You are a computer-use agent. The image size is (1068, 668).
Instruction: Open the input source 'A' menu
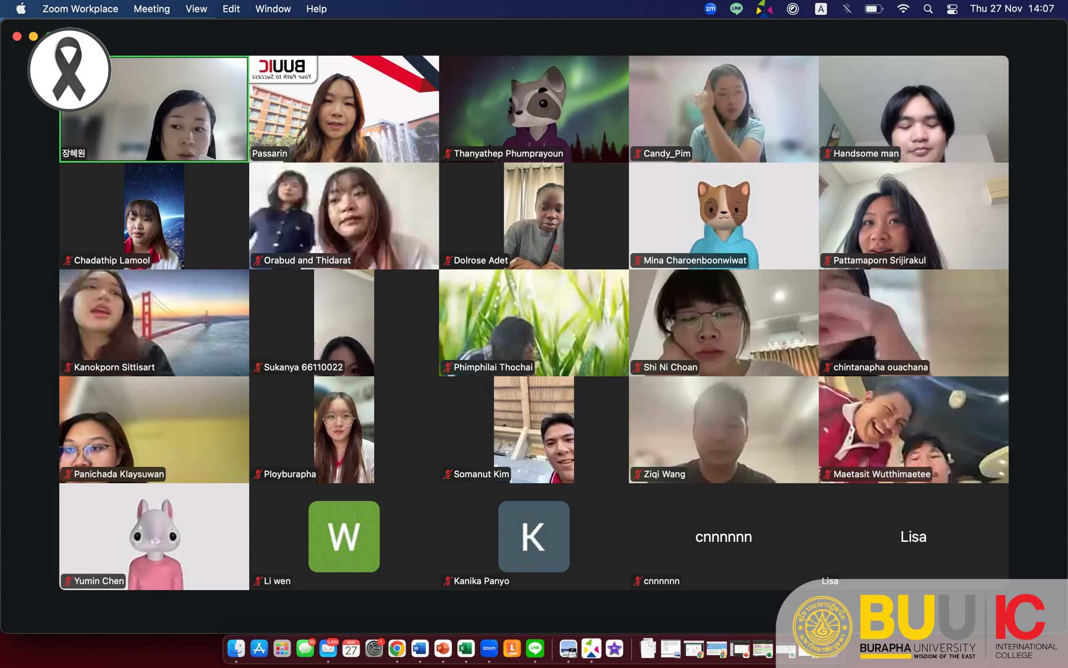(821, 9)
